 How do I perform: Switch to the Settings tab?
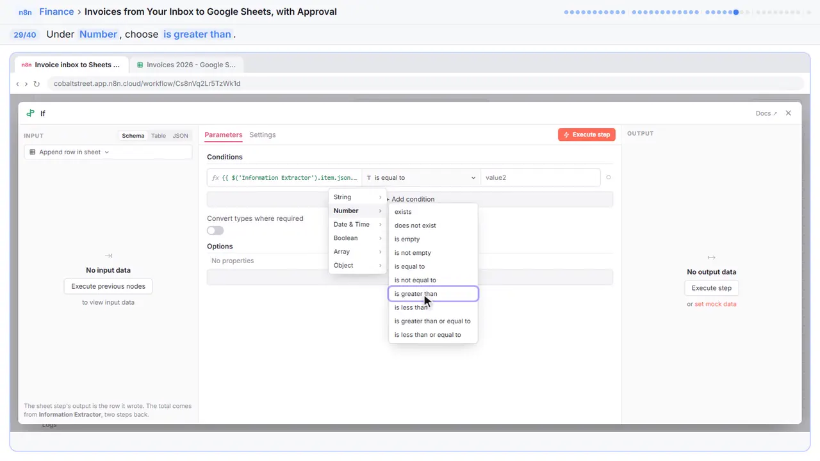[263, 135]
